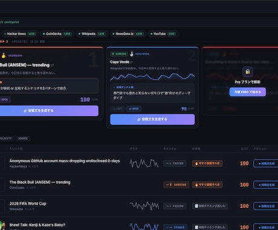
Task: Click the FADING badge in the 2026 FIFA row
Action: [x=175, y=206]
